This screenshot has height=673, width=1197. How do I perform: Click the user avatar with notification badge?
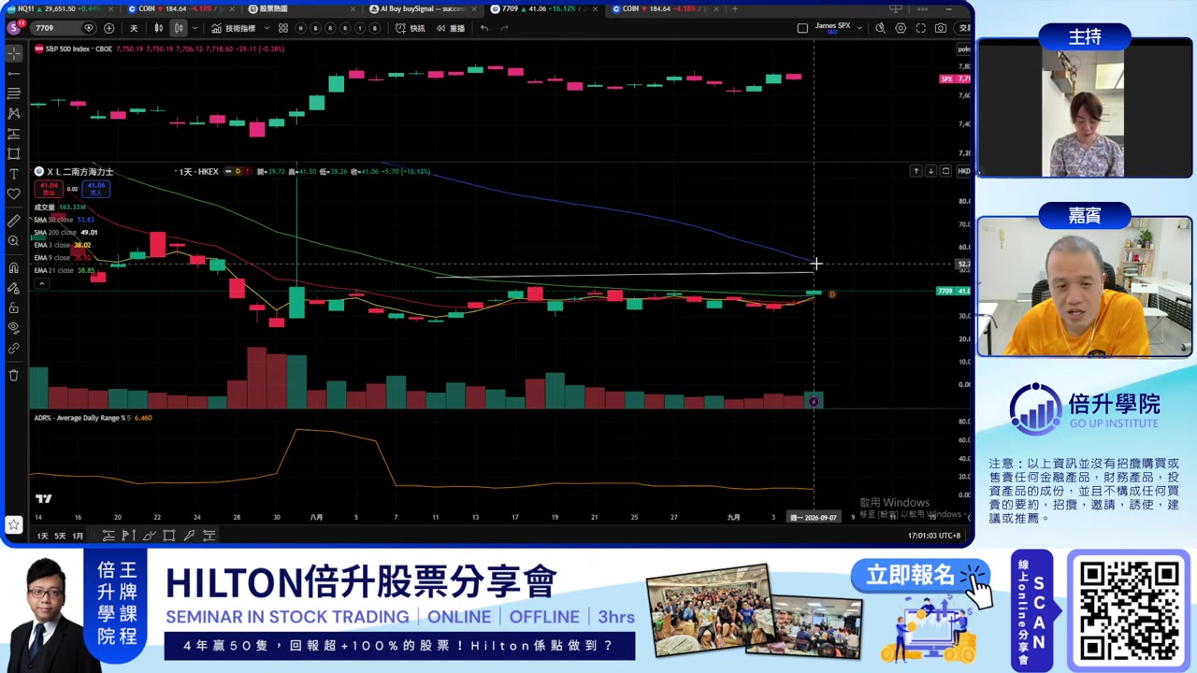[x=13, y=28]
